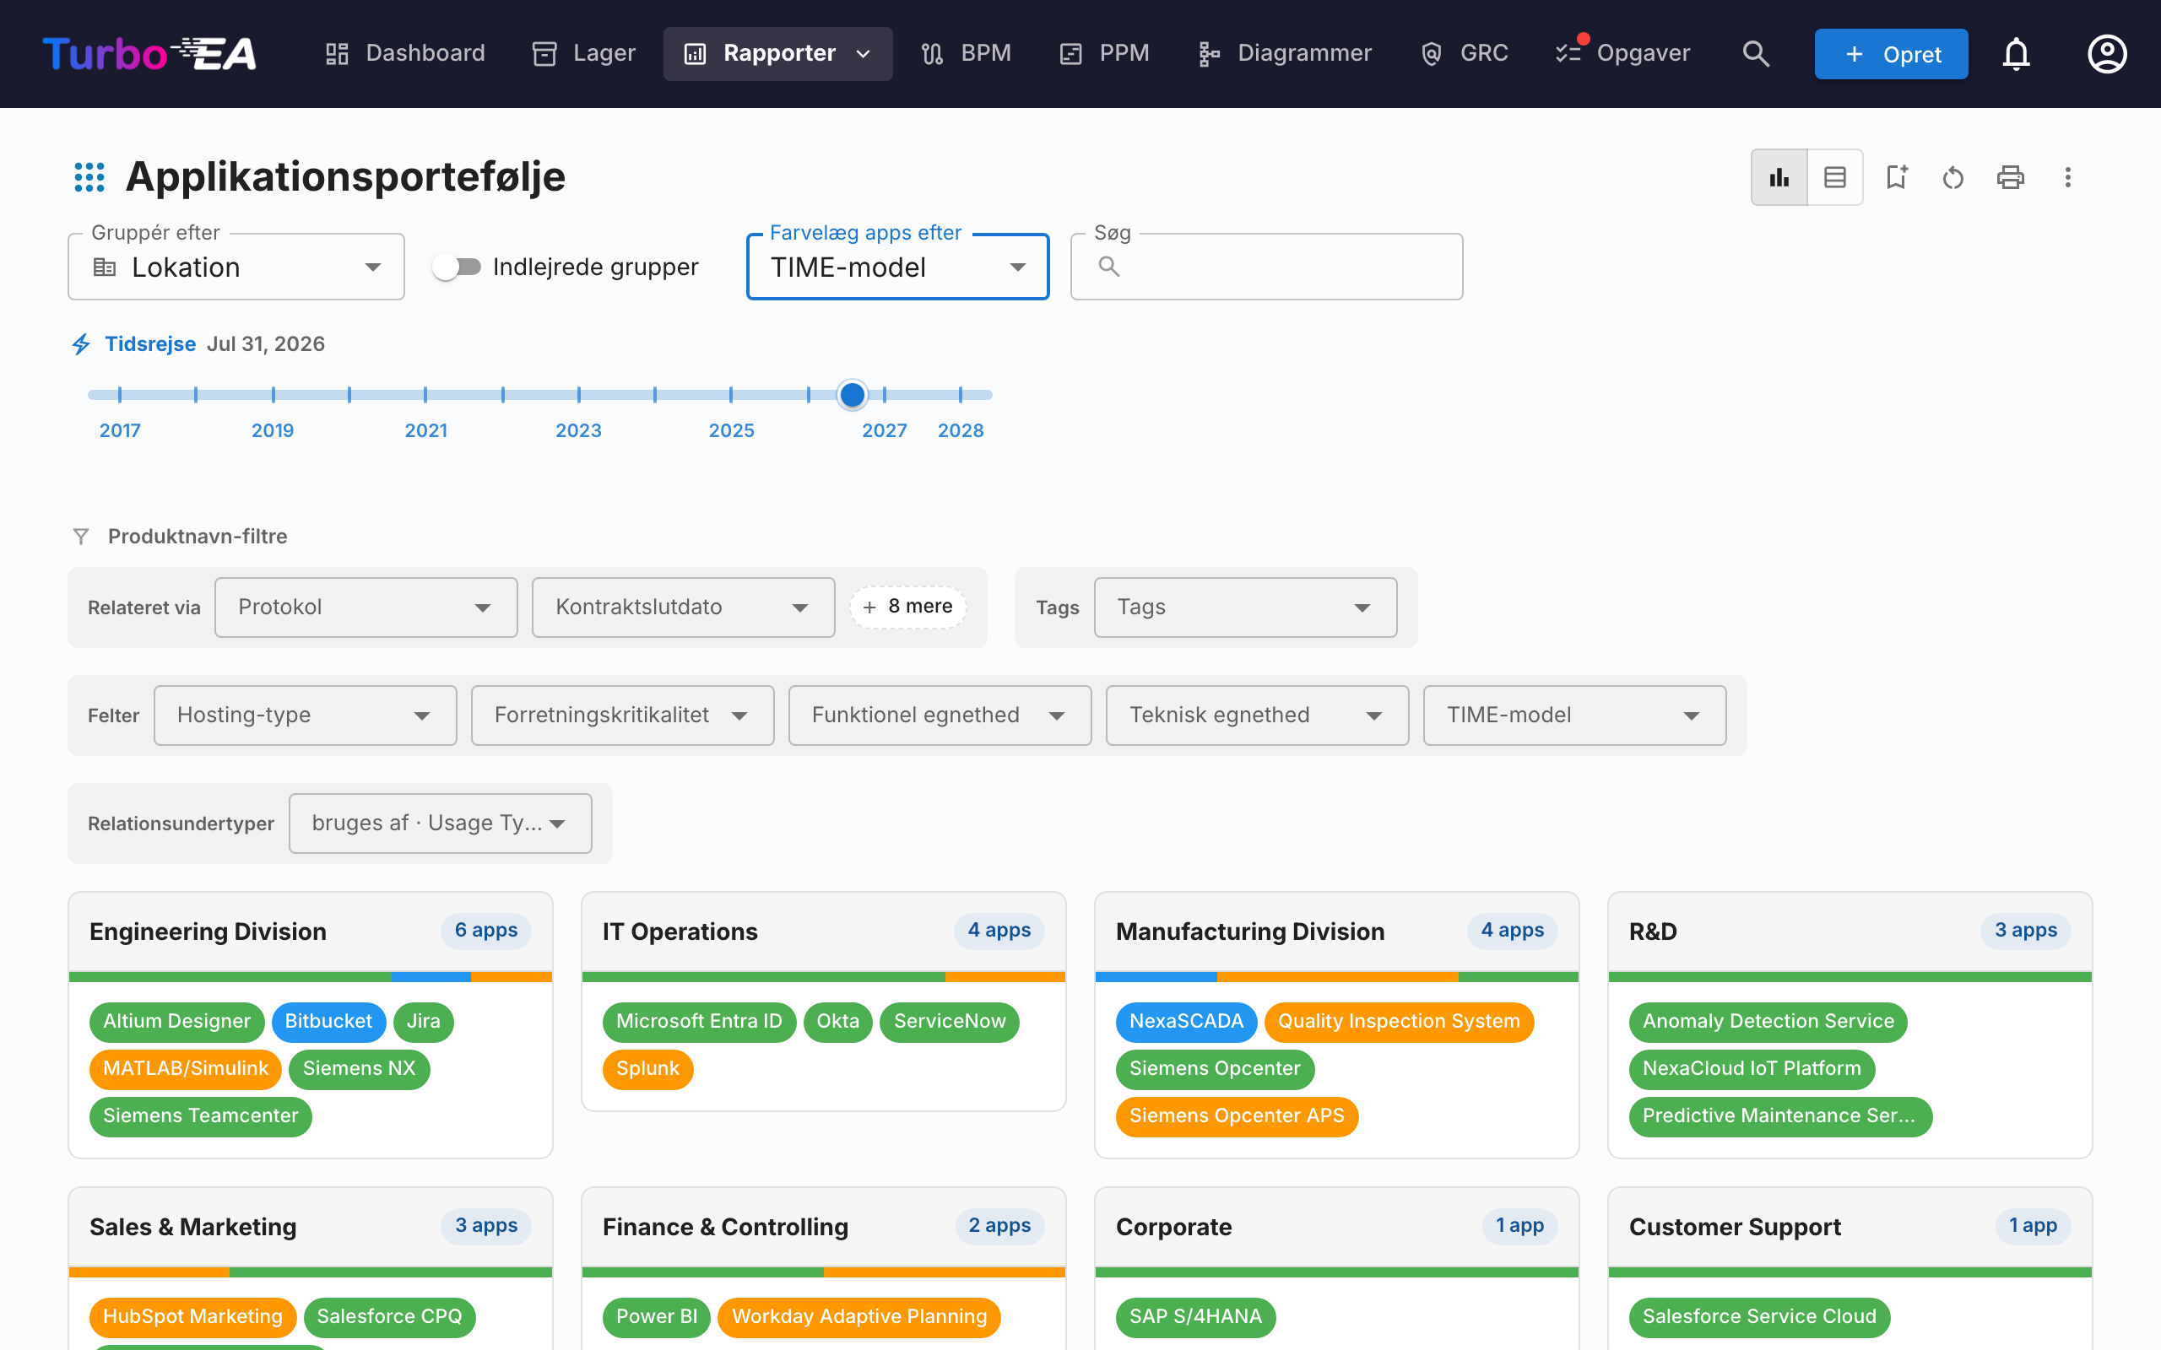Open the search magnifier in top bar
2161x1350 pixels.
pos(1756,53)
